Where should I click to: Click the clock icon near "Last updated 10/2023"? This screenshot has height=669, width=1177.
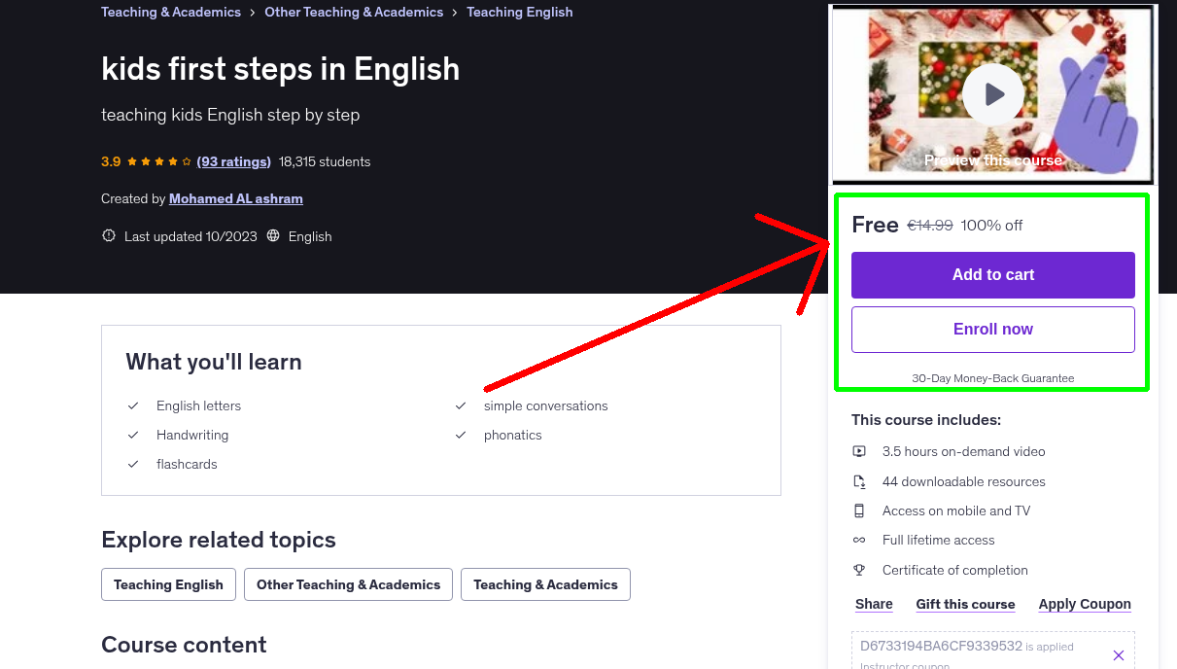108,235
